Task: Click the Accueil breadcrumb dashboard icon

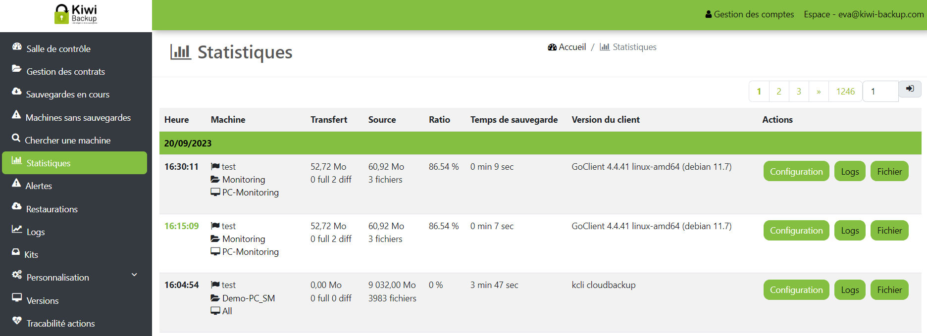Action: (552, 47)
